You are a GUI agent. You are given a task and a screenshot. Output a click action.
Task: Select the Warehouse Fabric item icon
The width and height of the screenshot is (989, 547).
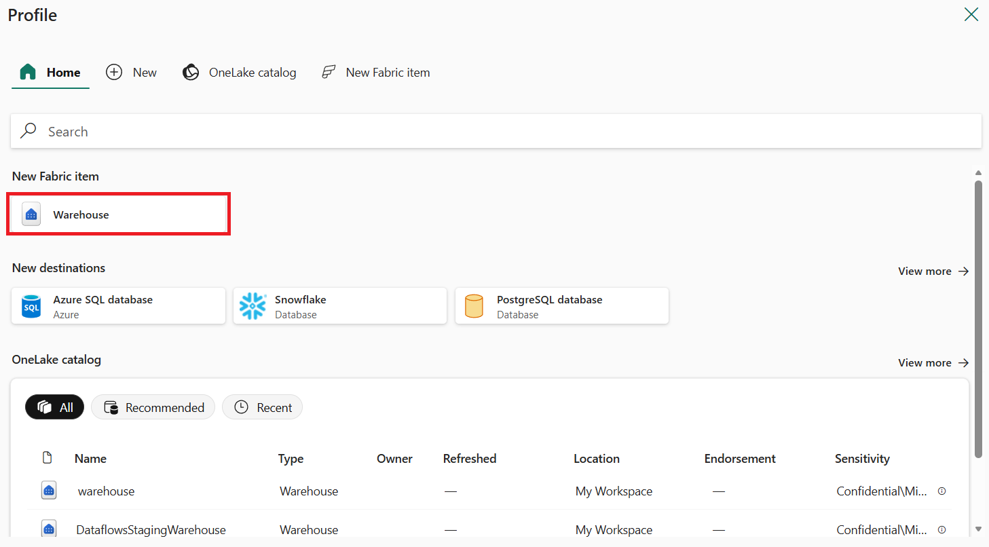point(31,214)
